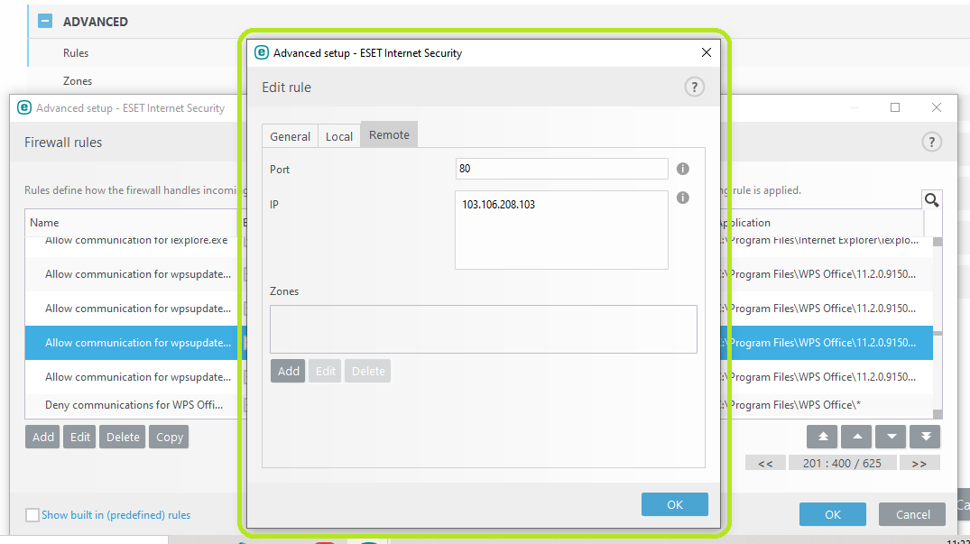Go to next page of rules
The width and height of the screenshot is (970, 544).
pos(919,463)
